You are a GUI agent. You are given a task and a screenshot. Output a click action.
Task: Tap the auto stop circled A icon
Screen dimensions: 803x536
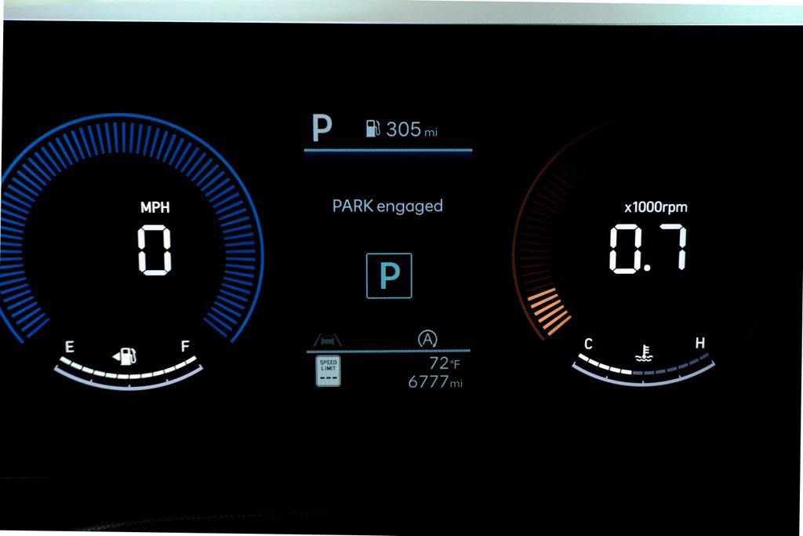(x=427, y=339)
